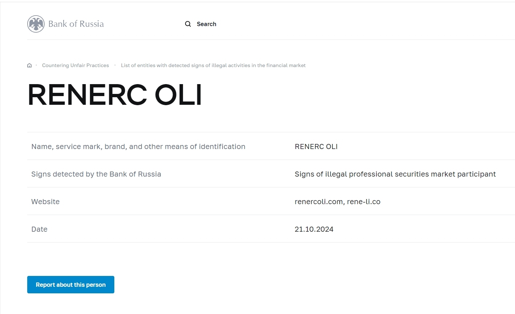Click the breadcrumb separator after the home icon
This screenshot has height=314, width=515.
coord(36,65)
